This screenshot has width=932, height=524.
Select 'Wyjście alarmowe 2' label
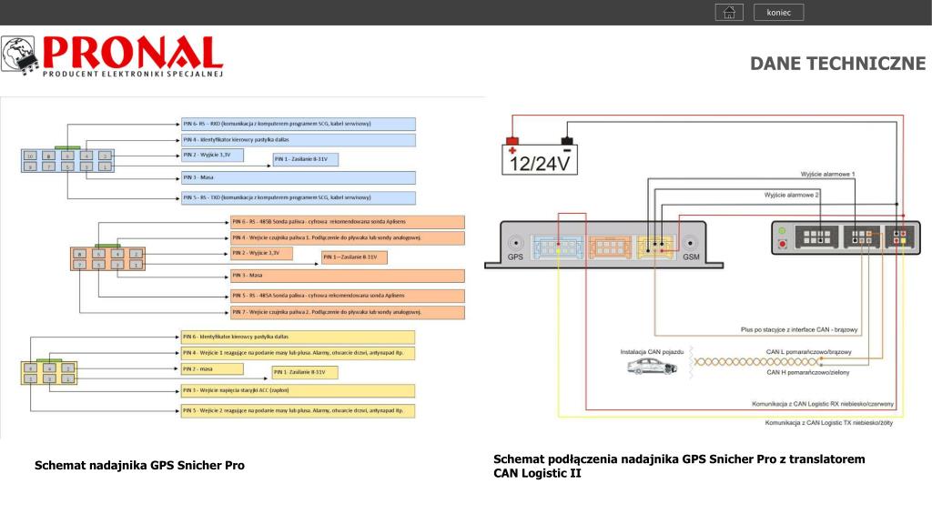point(791,195)
